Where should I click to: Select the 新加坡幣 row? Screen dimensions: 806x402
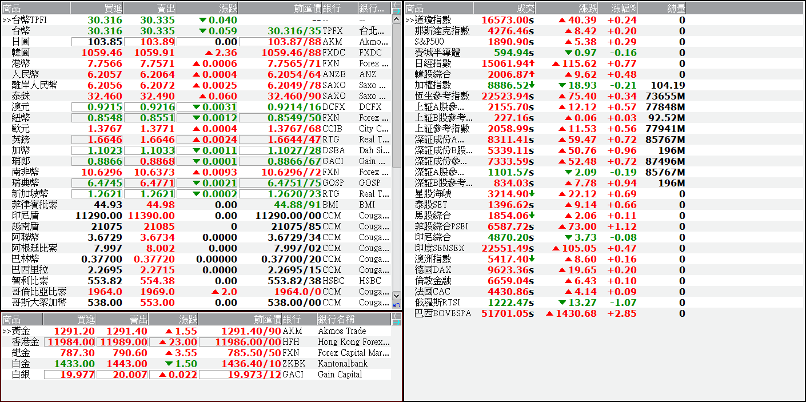coord(197,194)
